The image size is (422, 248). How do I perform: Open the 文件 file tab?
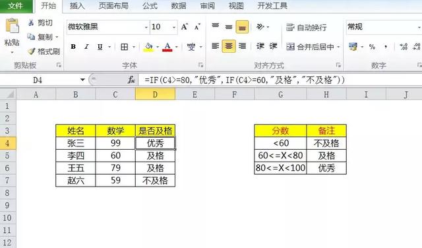point(16,6)
